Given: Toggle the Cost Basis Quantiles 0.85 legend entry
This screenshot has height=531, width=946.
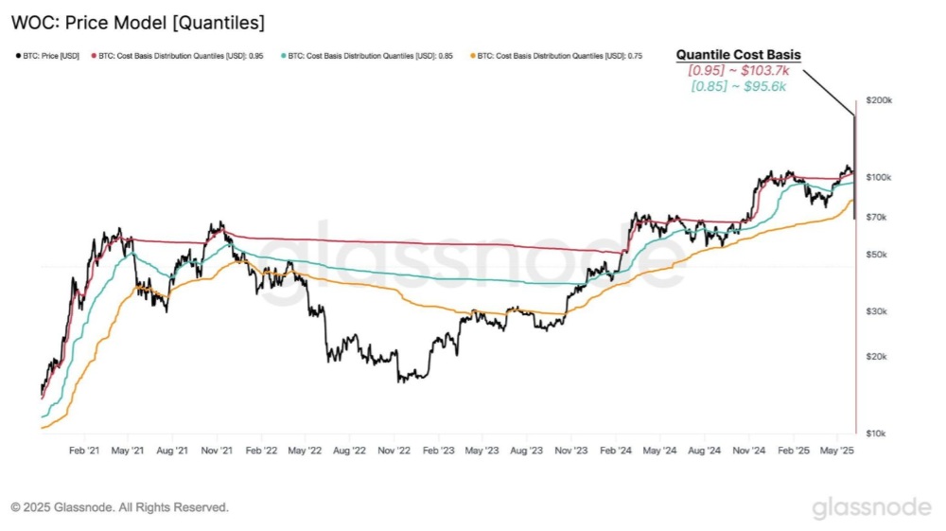Looking at the screenshot, I should click(x=367, y=56).
